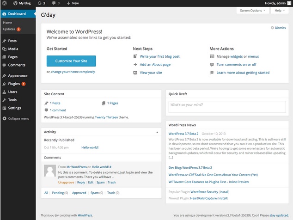The width and height of the screenshot is (293, 220).
Task: Click the Plugins plug icon in sidebar
Action: (4, 84)
